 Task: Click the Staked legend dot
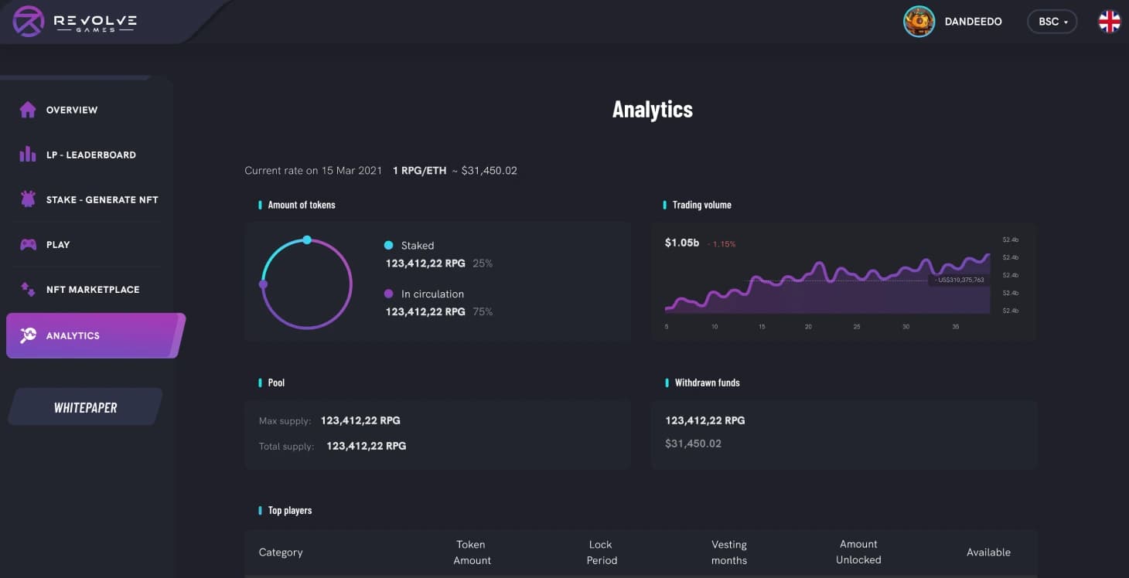[388, 245]
